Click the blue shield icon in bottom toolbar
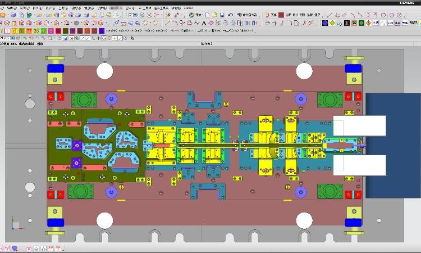 tap(15, 249)
